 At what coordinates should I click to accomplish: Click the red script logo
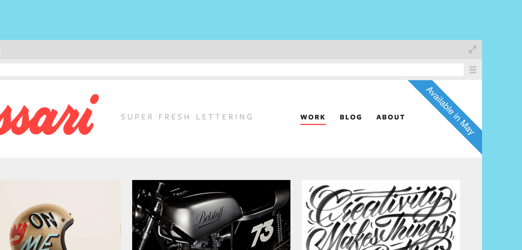coord(49,115)
